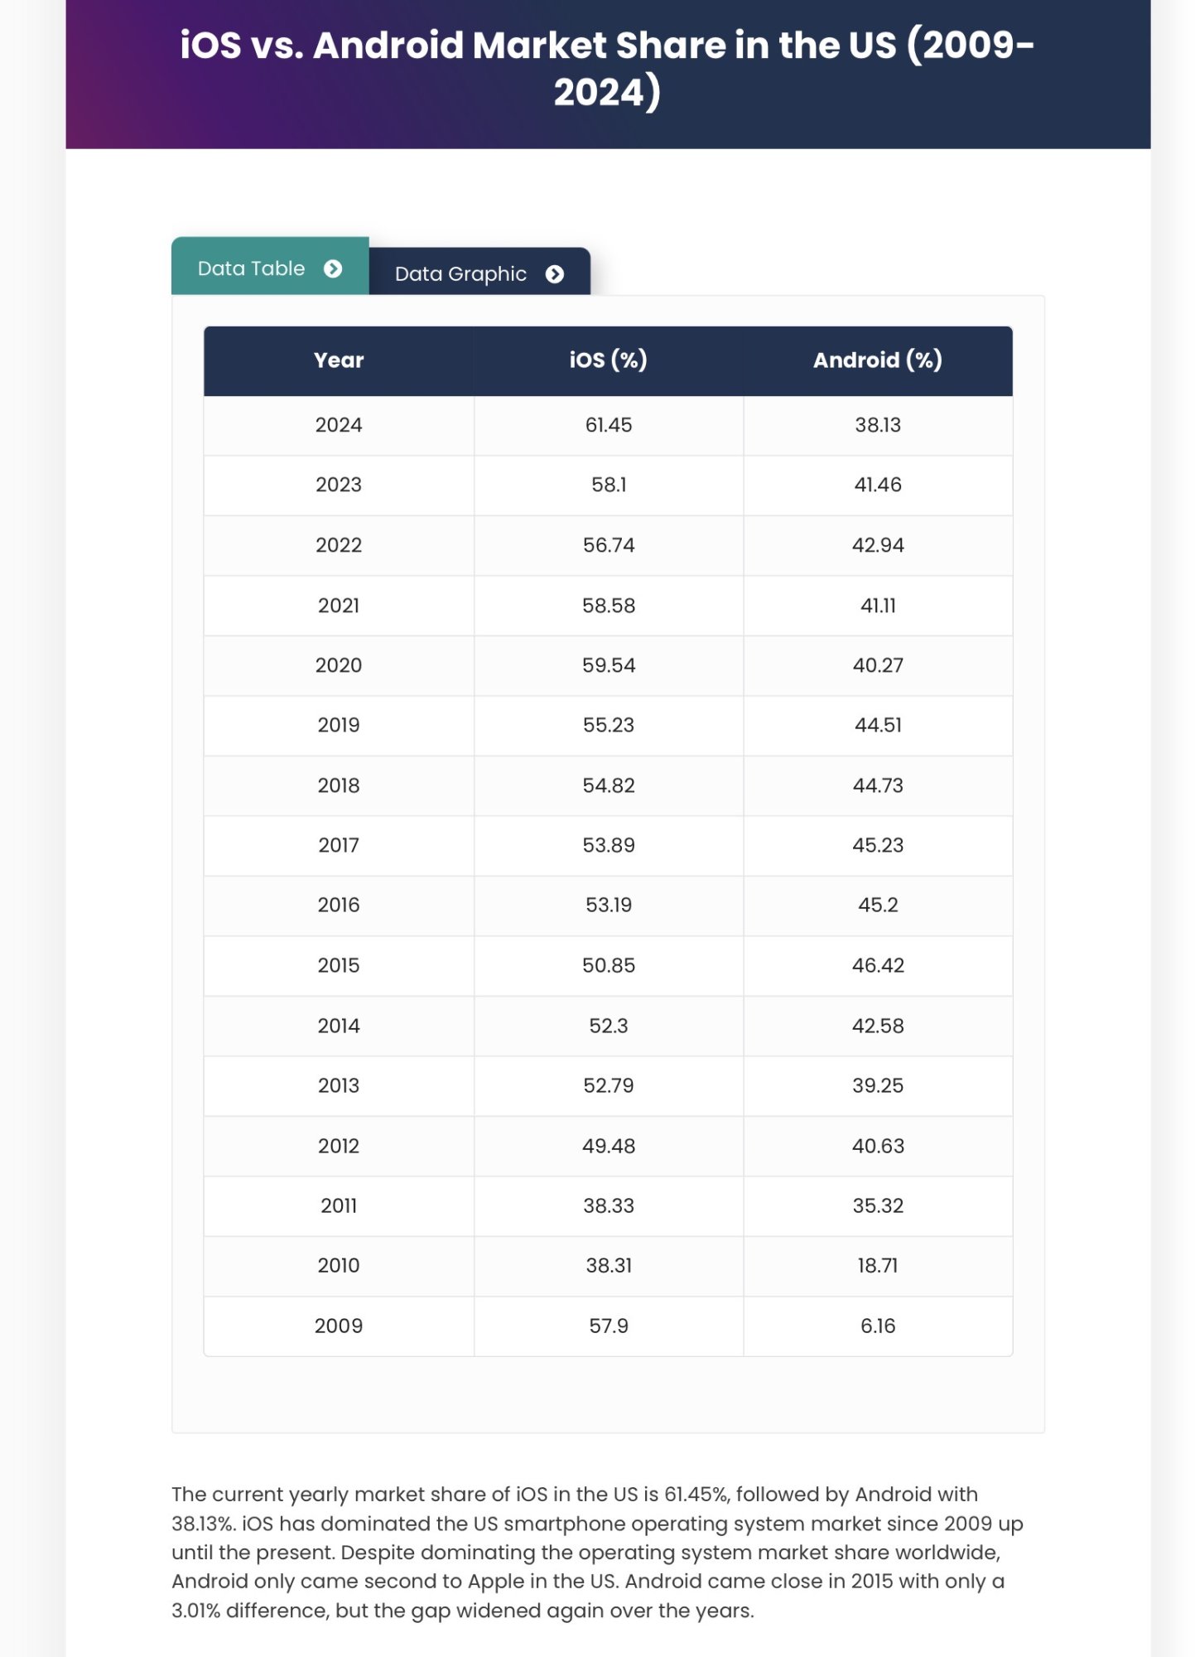
Task: Select the 6.16 Android value cell
Action: pos(877,1326)
